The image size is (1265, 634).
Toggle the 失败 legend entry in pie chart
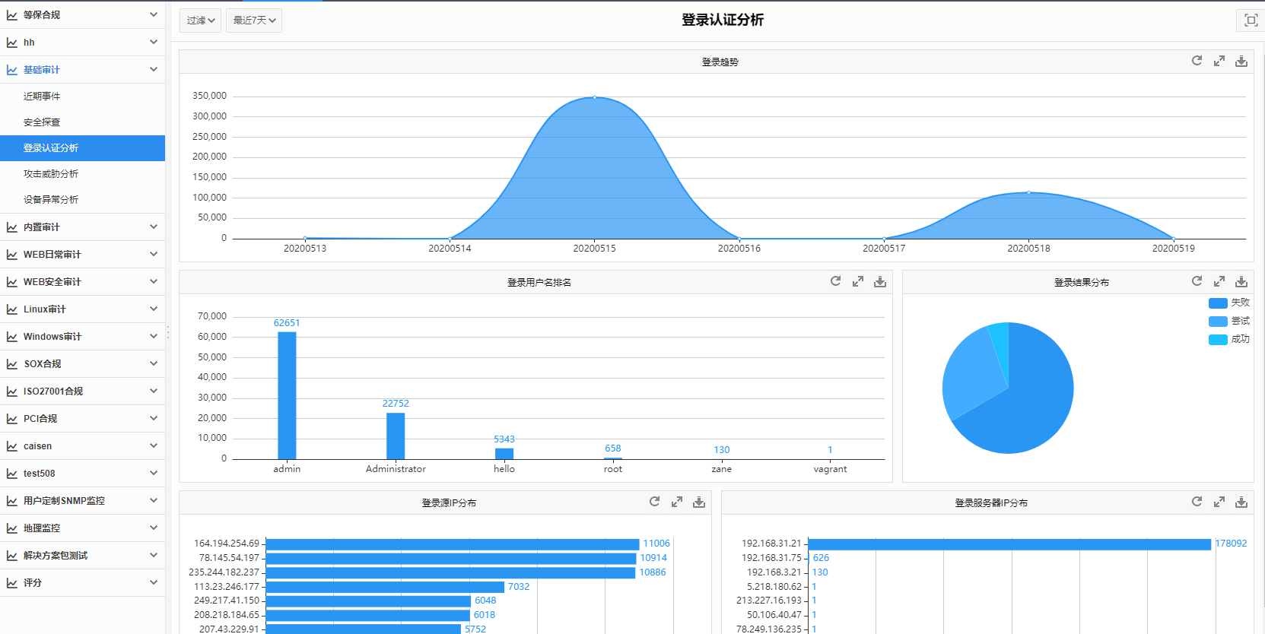(x=1228, y=303)
